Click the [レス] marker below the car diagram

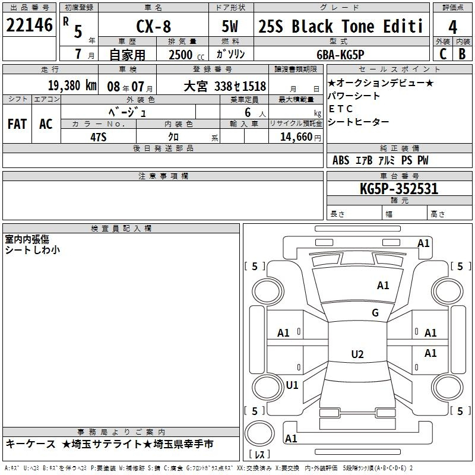coord(259,455)
